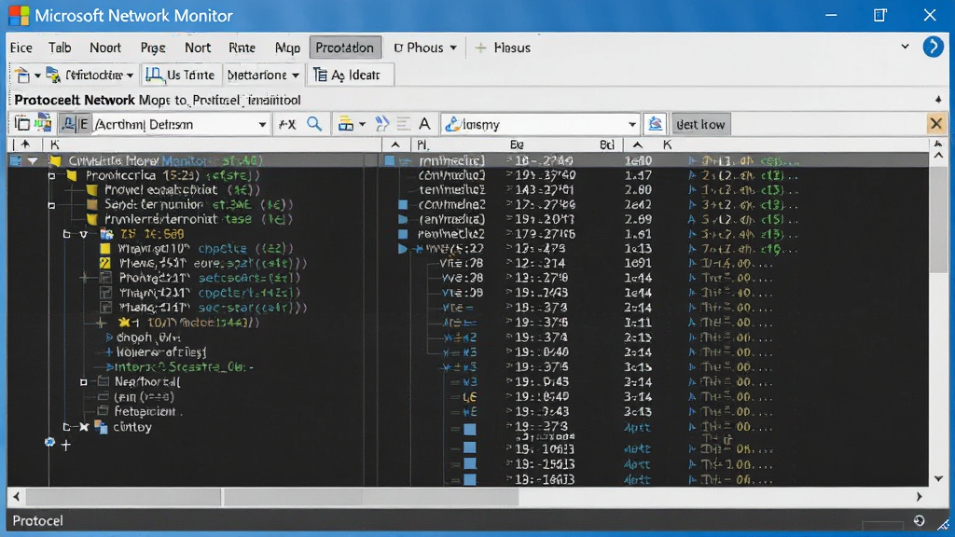Open the Talb menu
Screen dimensions: 955x537
[x=60, y=48]
